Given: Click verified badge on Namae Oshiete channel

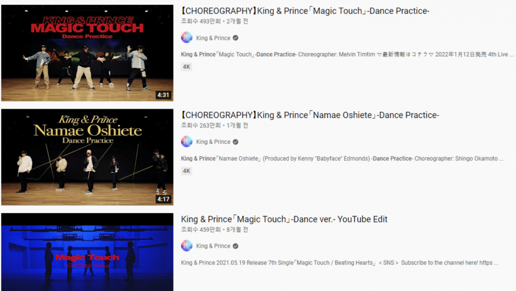Looking at the screenshot, I should 236,142.
